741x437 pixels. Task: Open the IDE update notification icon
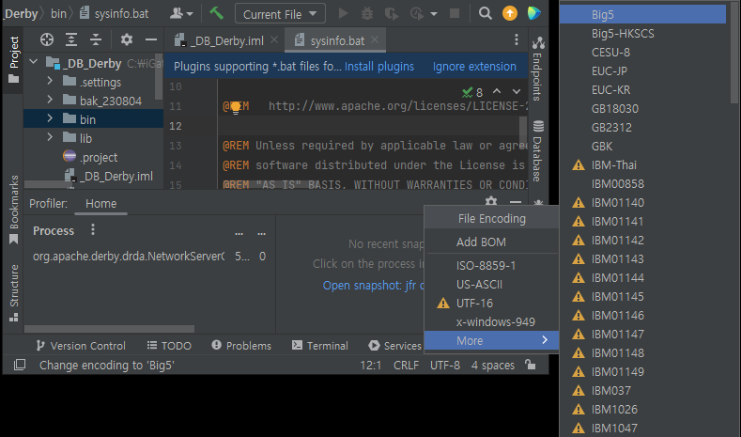(x=510, y=13)
